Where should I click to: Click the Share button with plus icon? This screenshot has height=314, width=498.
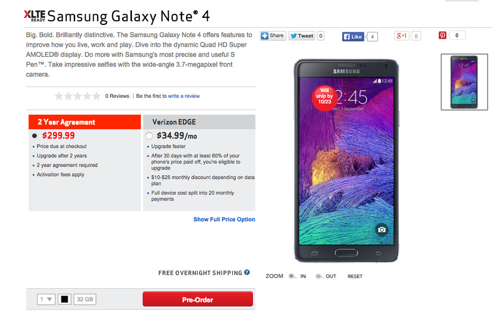click(x=273, y=36)
